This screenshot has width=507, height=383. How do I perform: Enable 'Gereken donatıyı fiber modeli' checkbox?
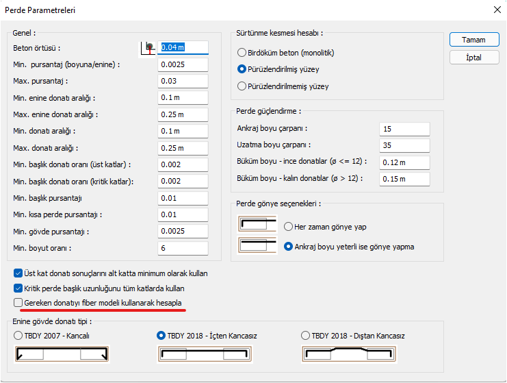tap(18, 303)
